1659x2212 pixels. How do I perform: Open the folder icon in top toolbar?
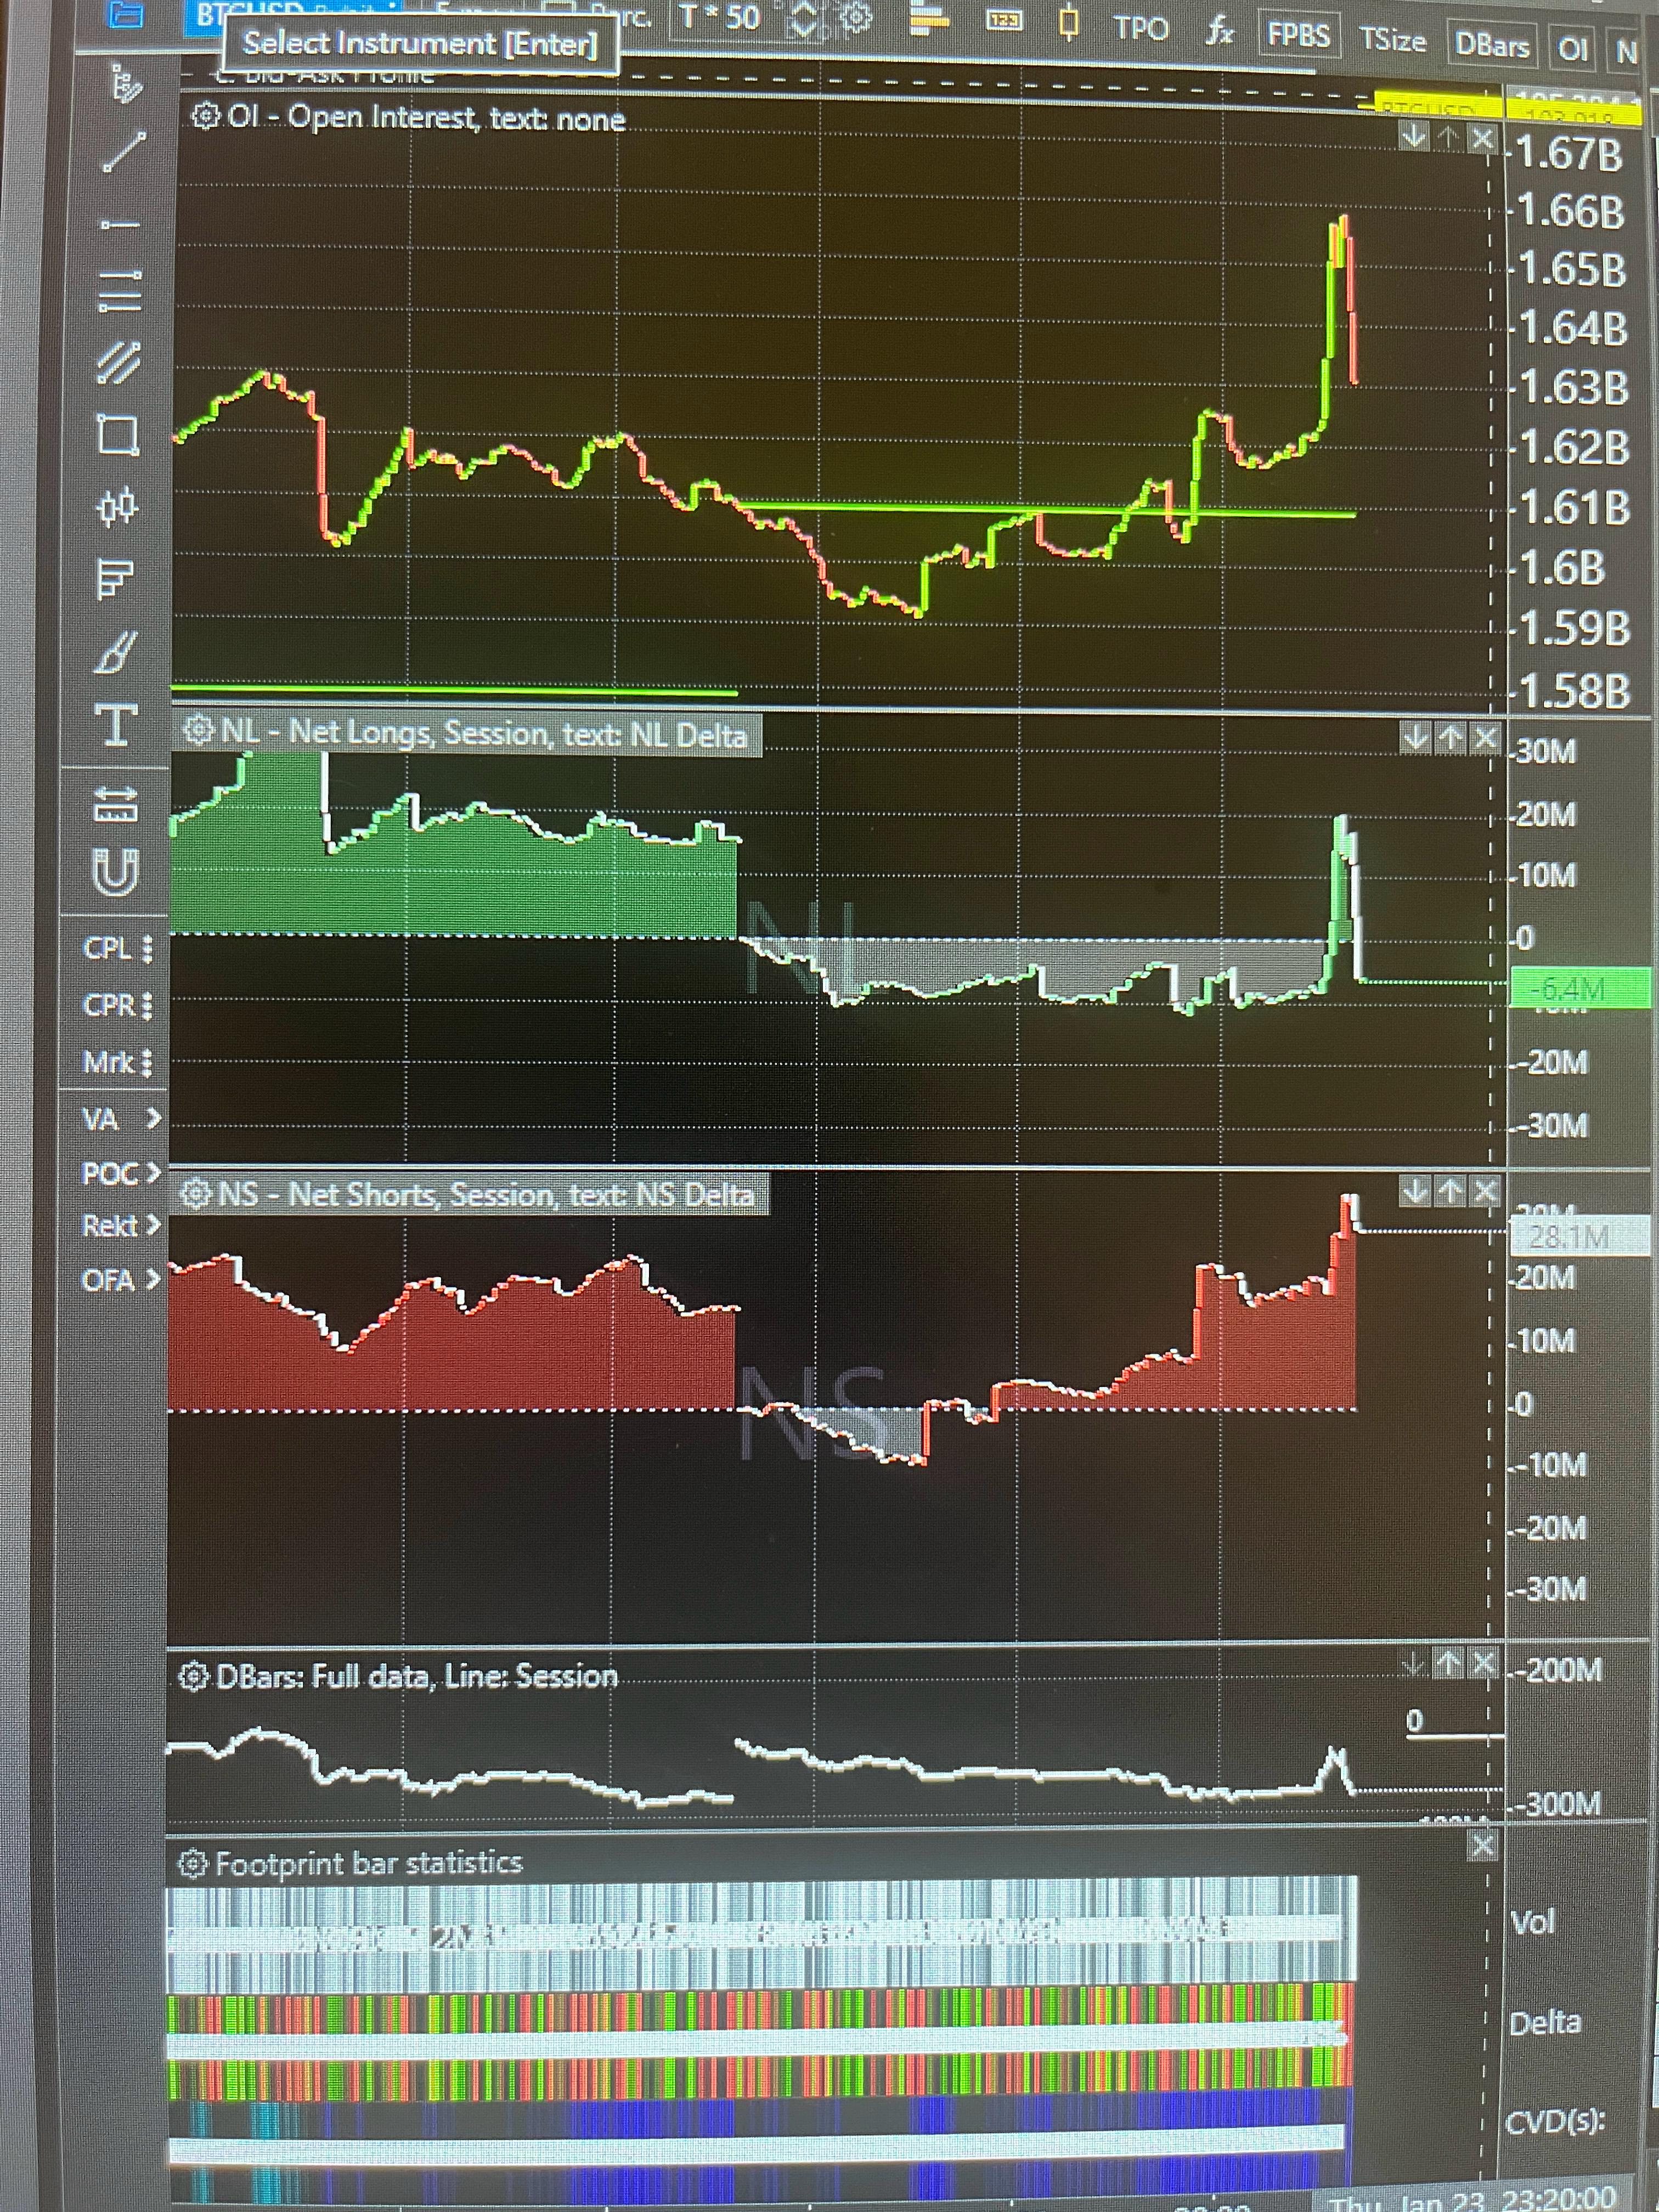point(125,14)
